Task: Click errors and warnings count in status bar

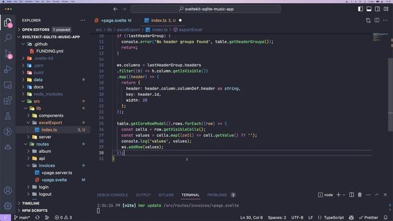Action: [x=63, y=217]
